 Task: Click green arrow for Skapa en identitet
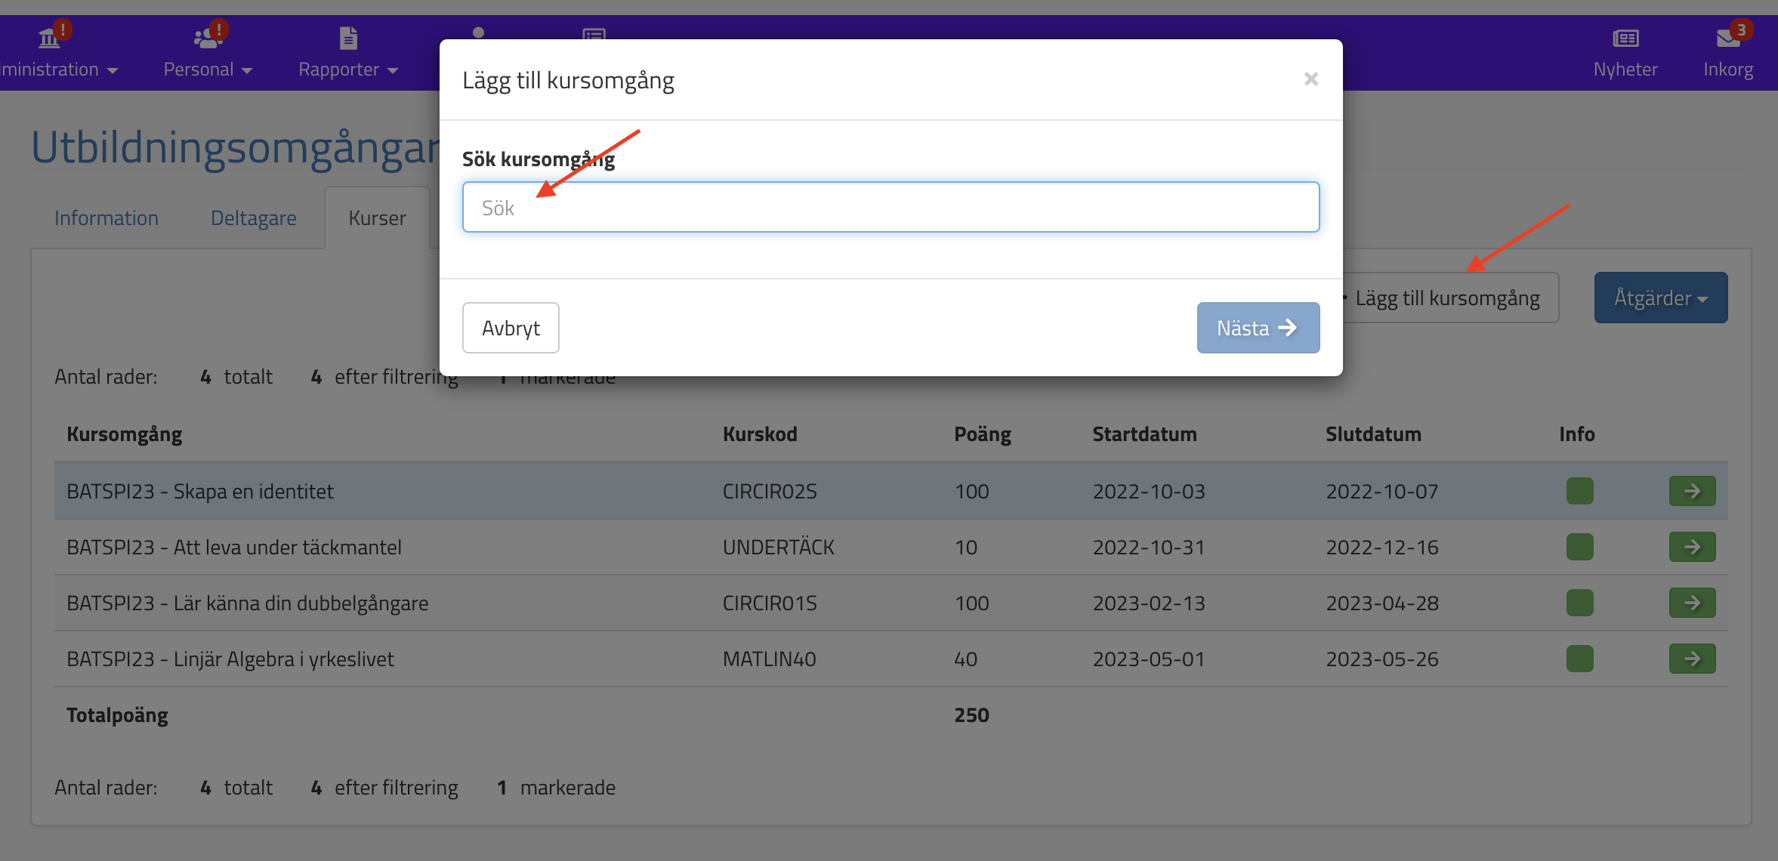[1692, 491]
